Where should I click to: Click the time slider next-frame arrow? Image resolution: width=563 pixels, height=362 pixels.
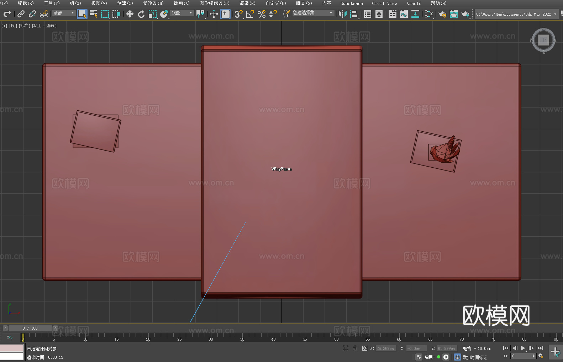pyautogui.click(x=55, y=328)
